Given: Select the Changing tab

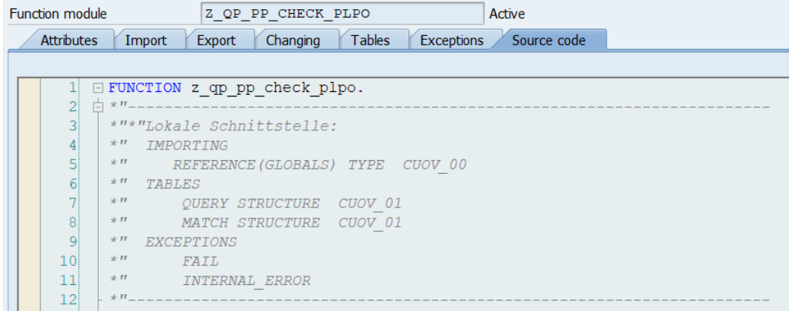Looking at the screenshot, I should click(293, 41).
